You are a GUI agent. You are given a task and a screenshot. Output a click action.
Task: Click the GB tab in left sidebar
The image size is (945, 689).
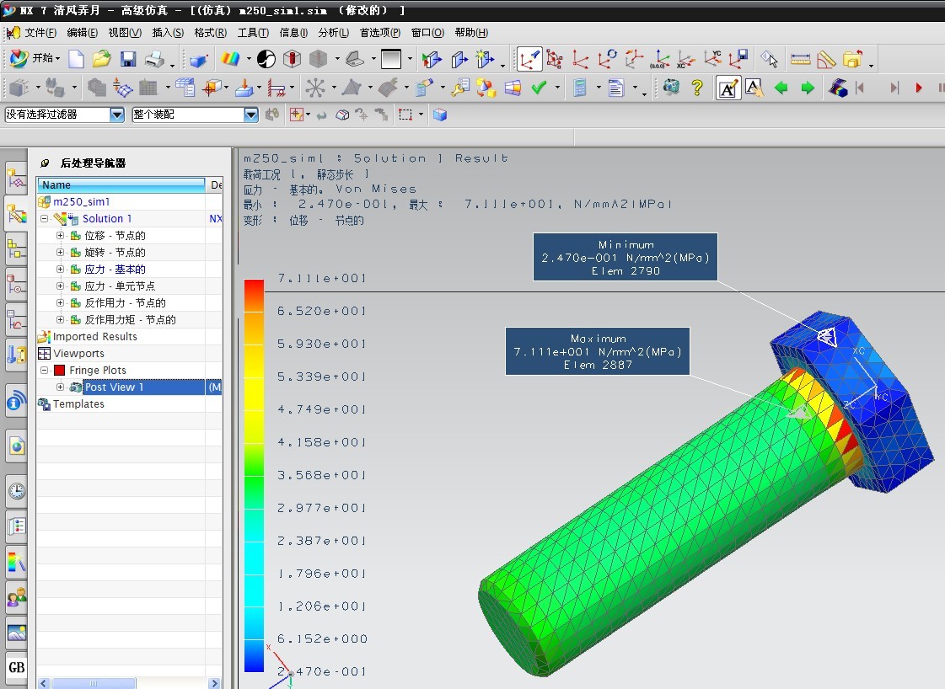click(16, 667)
